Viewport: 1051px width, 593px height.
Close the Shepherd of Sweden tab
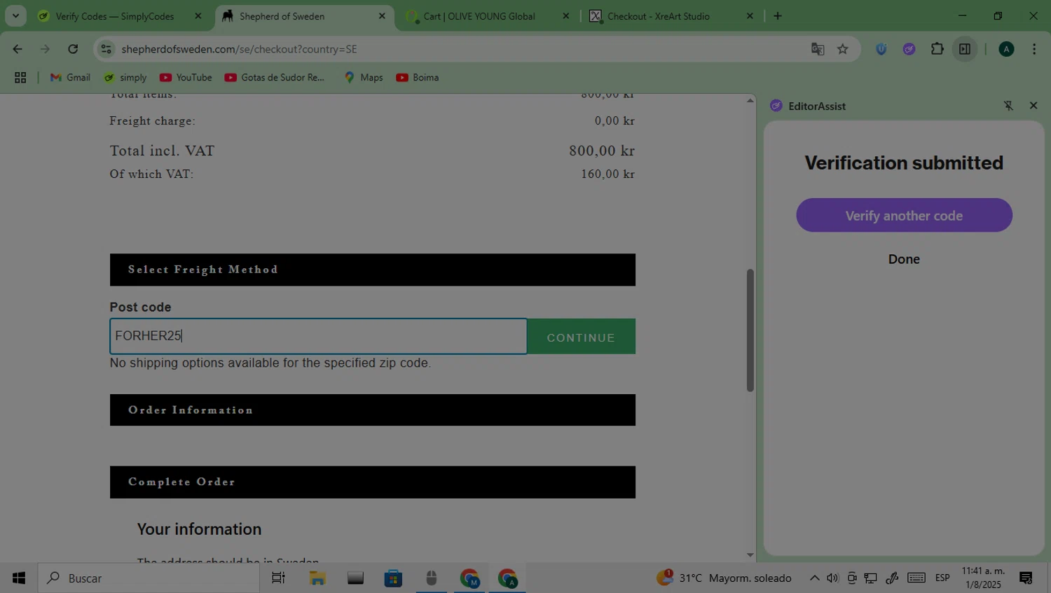382,16
